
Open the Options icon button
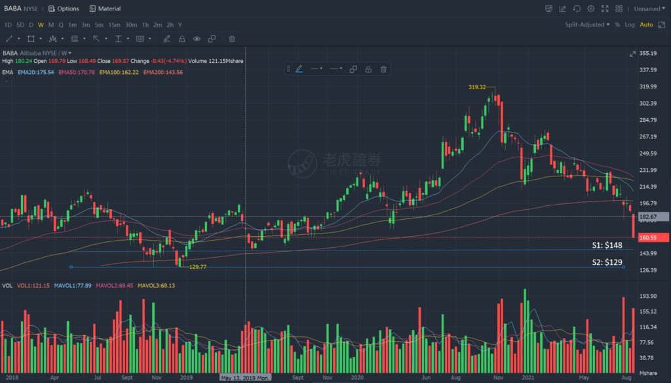click(x=64, y=9)
